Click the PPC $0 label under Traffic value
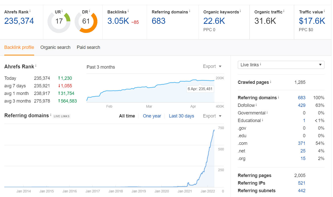Viewport: 333px width, 197px height. [306, 30]
